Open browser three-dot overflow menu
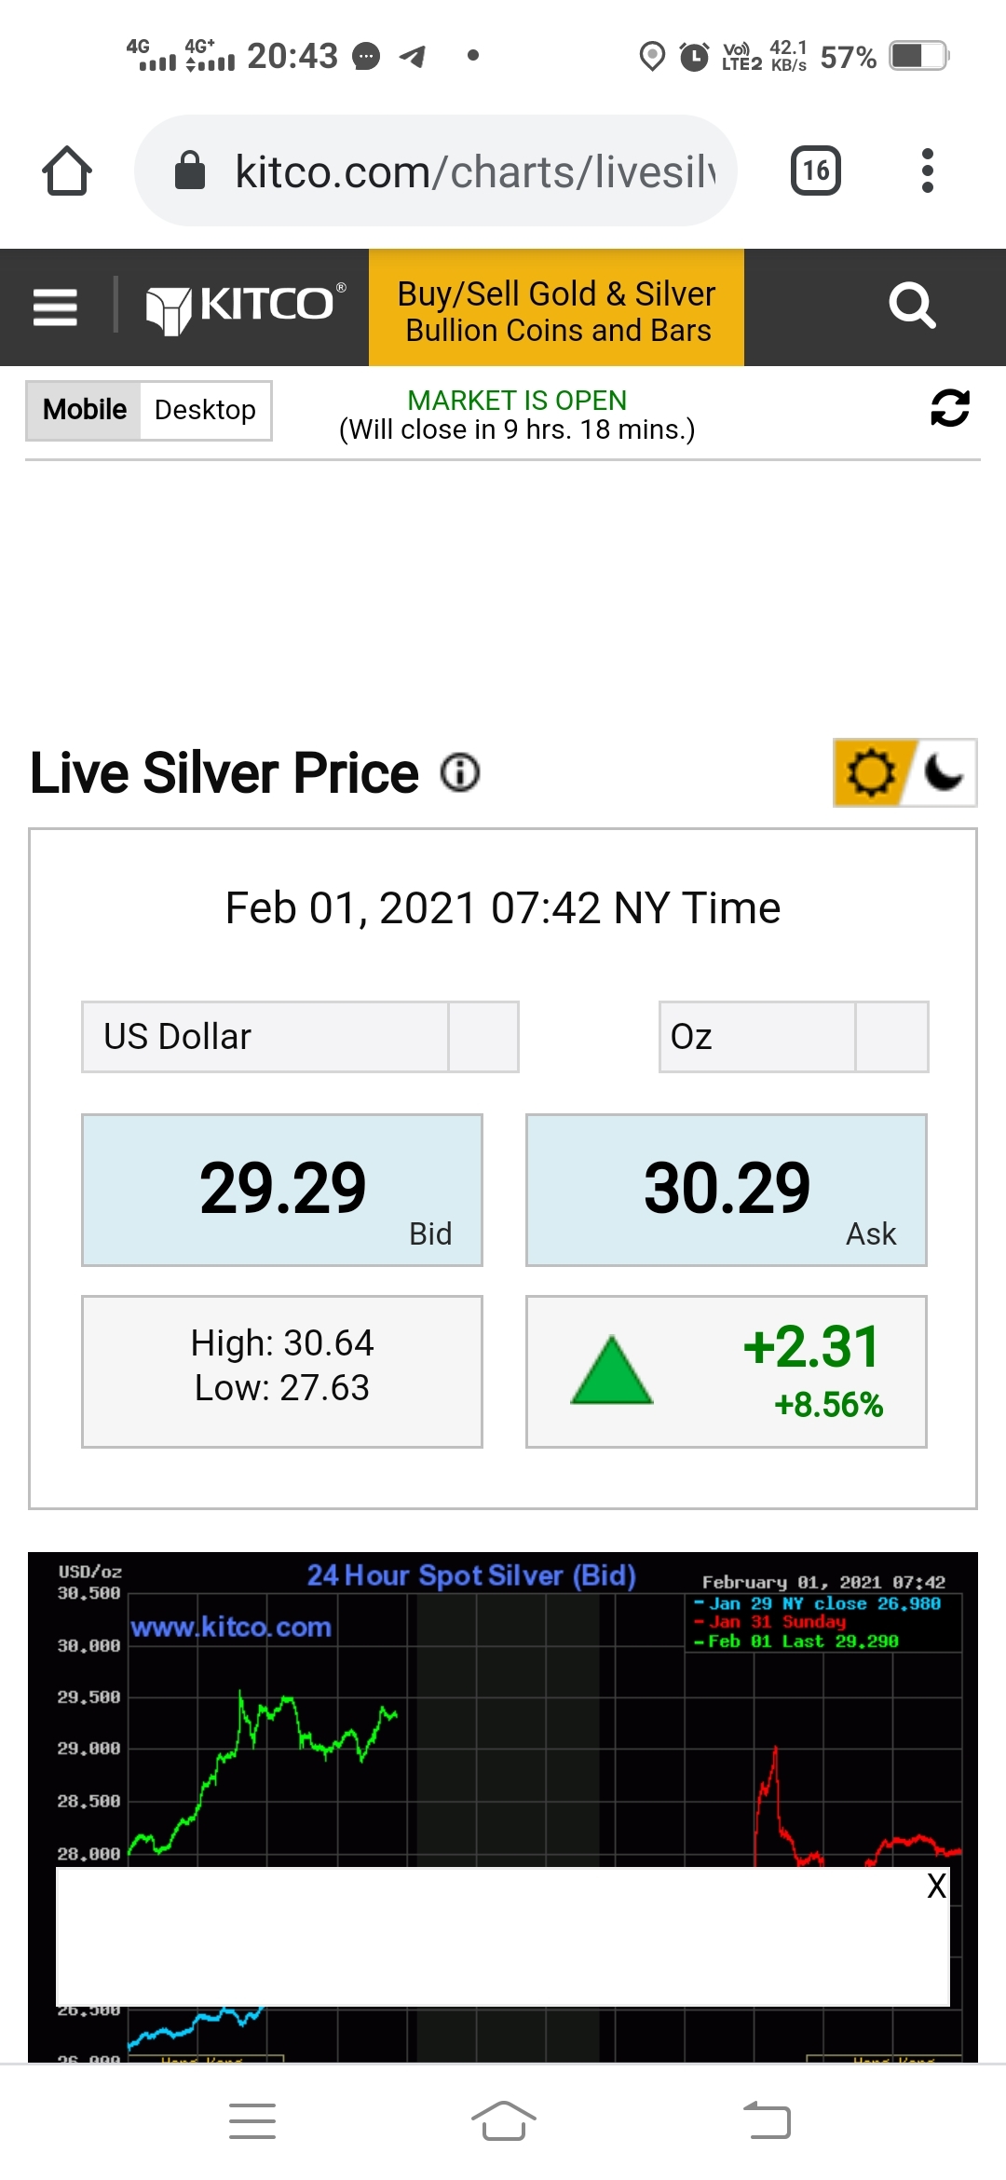The image size is (1006, 2180). tap(927, 170)
